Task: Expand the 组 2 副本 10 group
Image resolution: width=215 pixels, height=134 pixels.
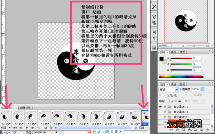Action: click(x=165, y=112)
